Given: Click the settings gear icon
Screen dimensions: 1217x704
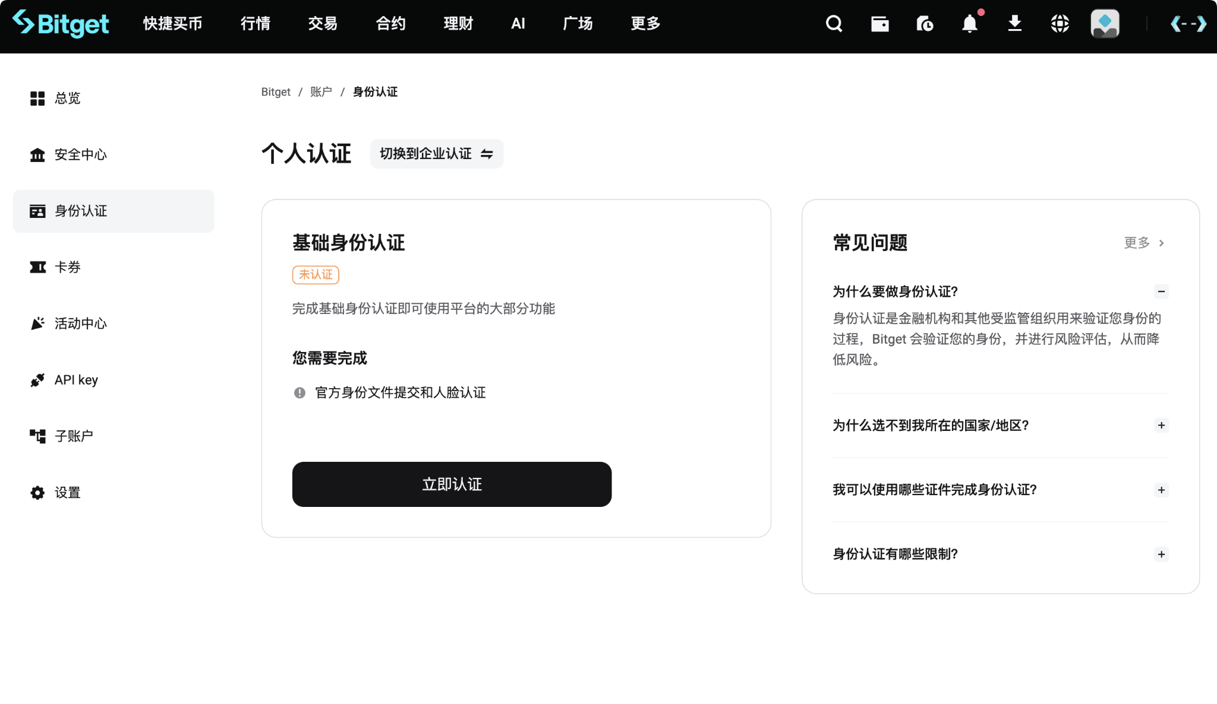Looking at the screenshot, I should coord(37,493).
